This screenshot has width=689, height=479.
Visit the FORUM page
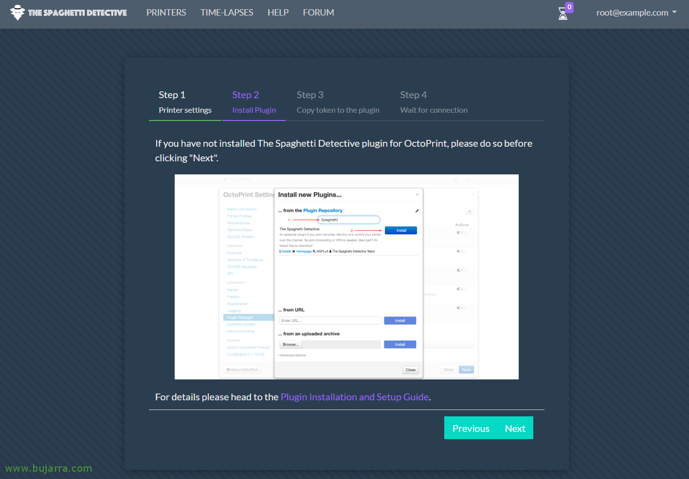[318, 13]
